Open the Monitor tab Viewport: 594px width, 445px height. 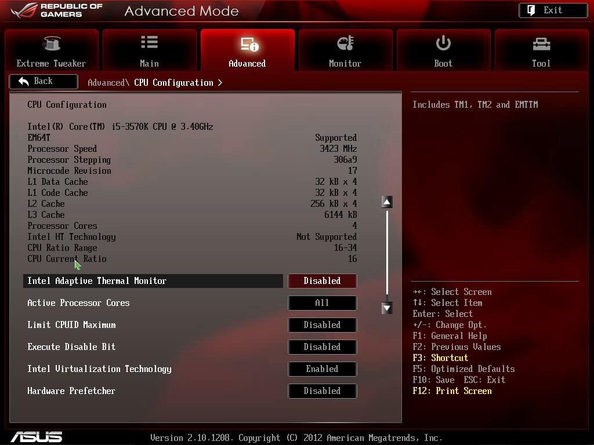pyautogui.click(x=345, y=50)
